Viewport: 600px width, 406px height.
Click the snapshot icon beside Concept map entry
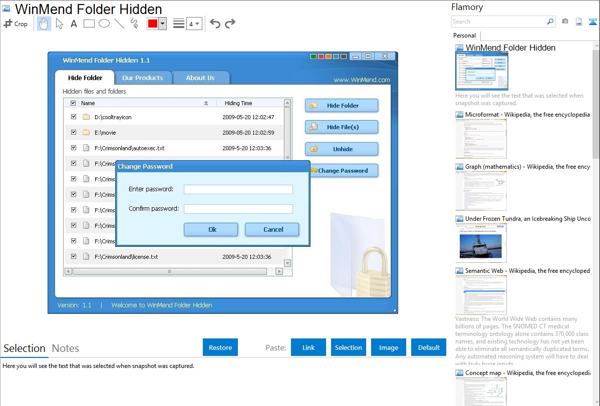(x=459, y=373)
